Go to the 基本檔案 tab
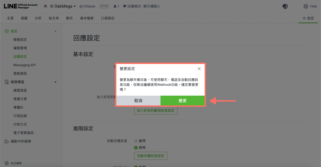Viewport: 321px width, 167px height. point(87,18)
